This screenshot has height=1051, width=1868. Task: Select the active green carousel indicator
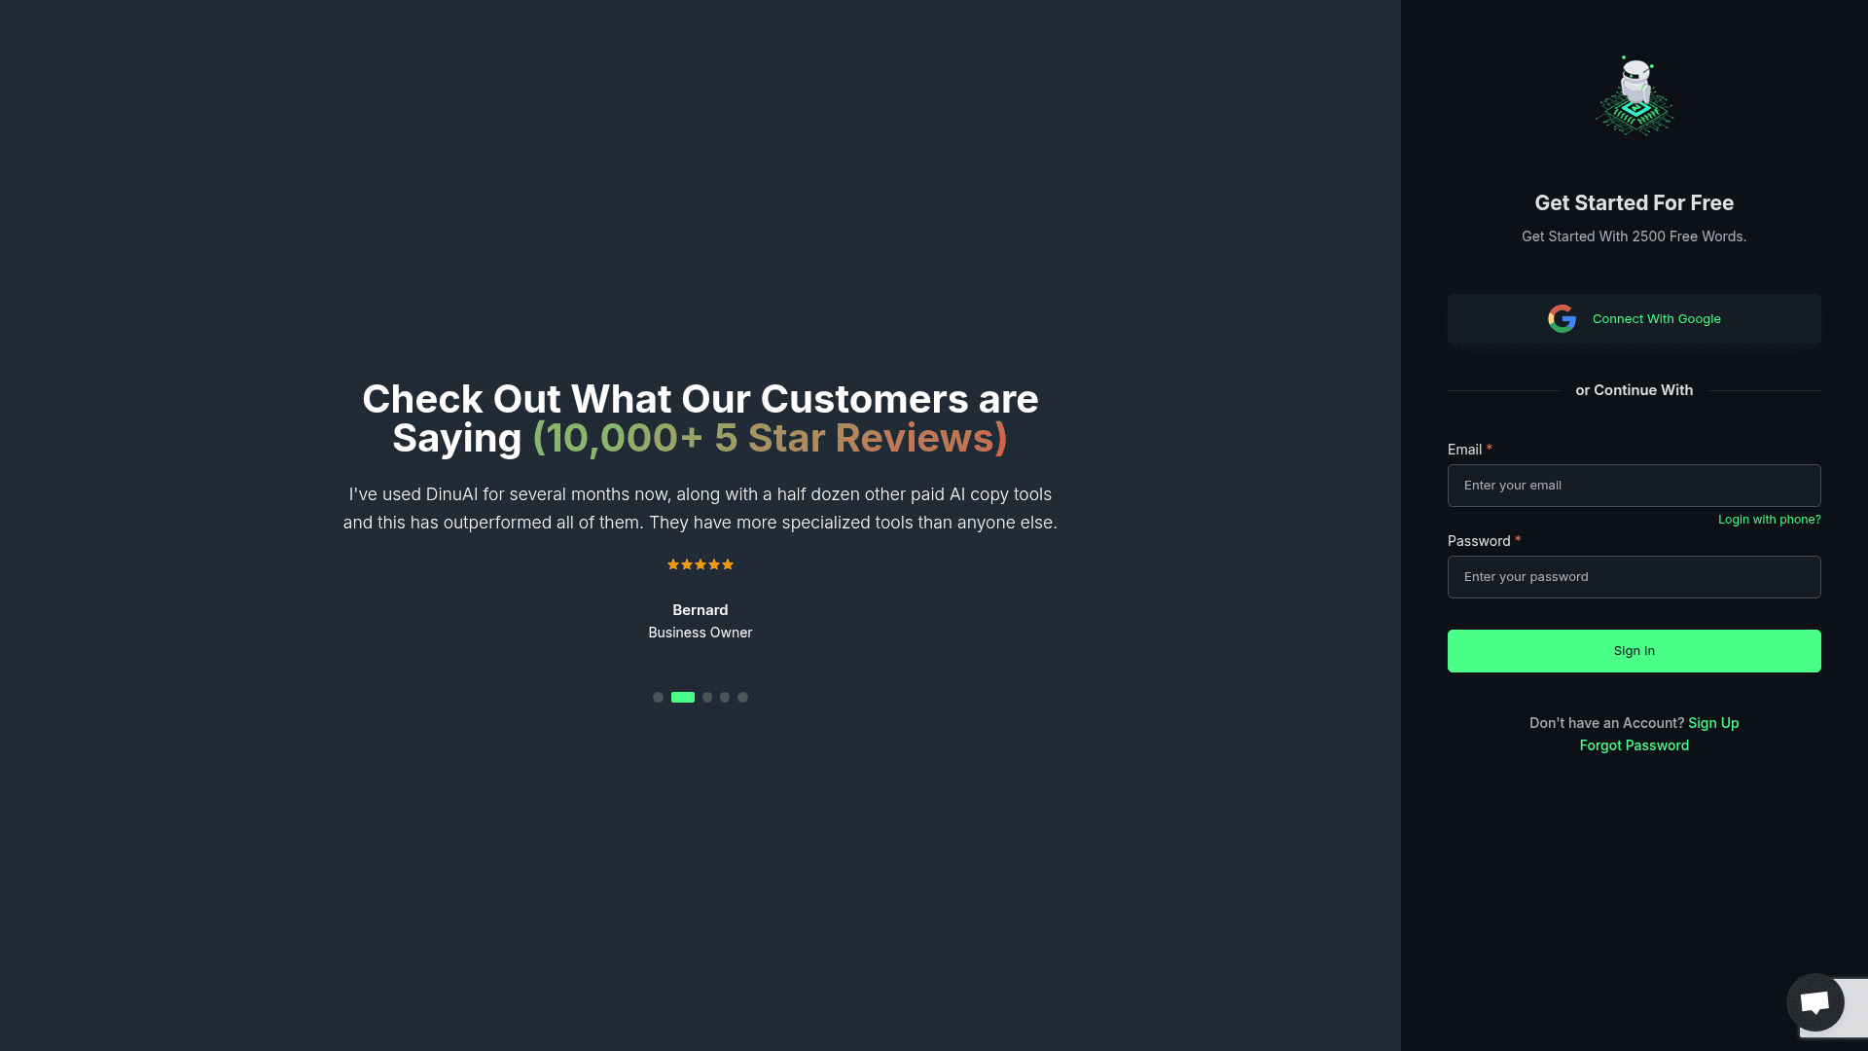[683, 698]
